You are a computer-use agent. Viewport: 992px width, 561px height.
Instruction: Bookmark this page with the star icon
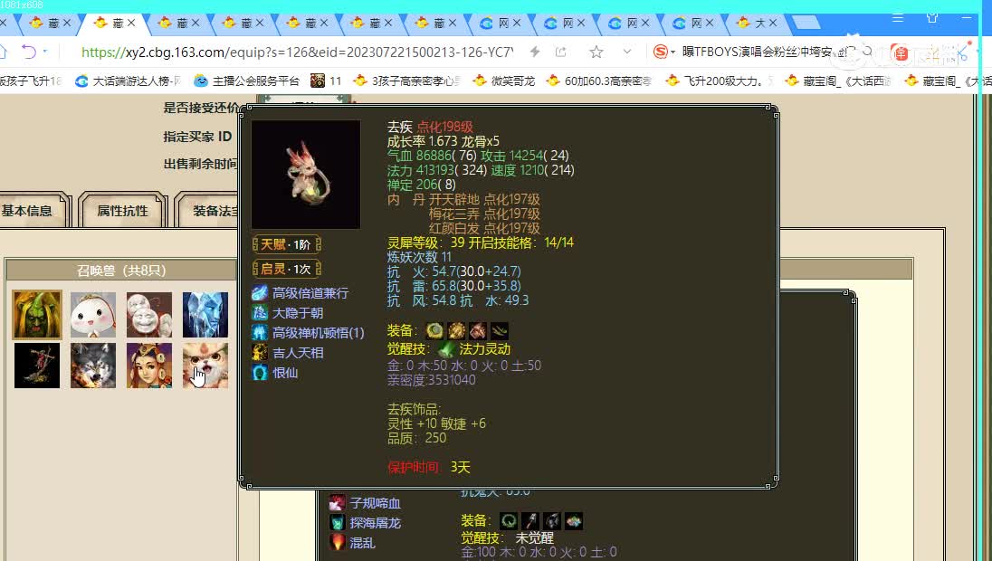click(x=596, y=52)
